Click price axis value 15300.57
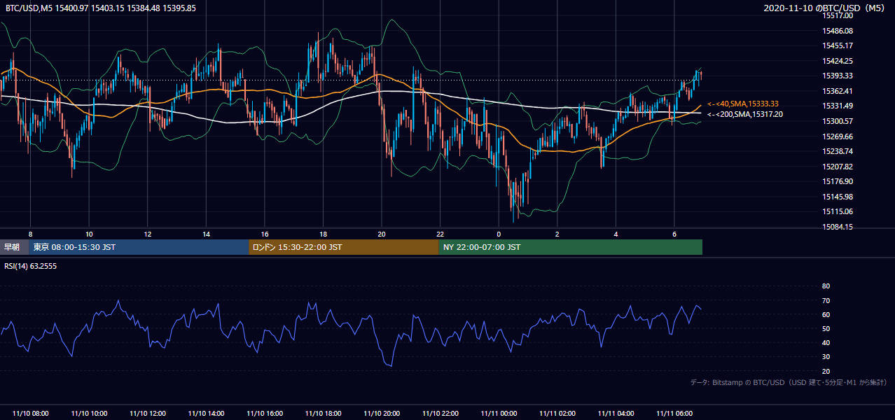Image resolution: width=895 pixels, height=420 pixels. [838, 121]
